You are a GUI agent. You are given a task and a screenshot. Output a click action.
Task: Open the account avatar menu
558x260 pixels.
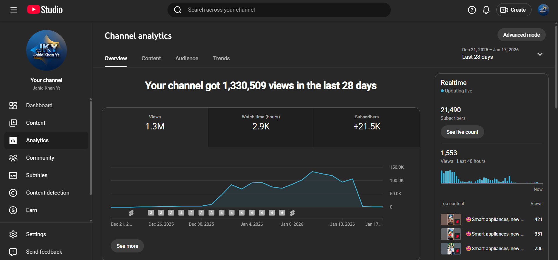543,10
